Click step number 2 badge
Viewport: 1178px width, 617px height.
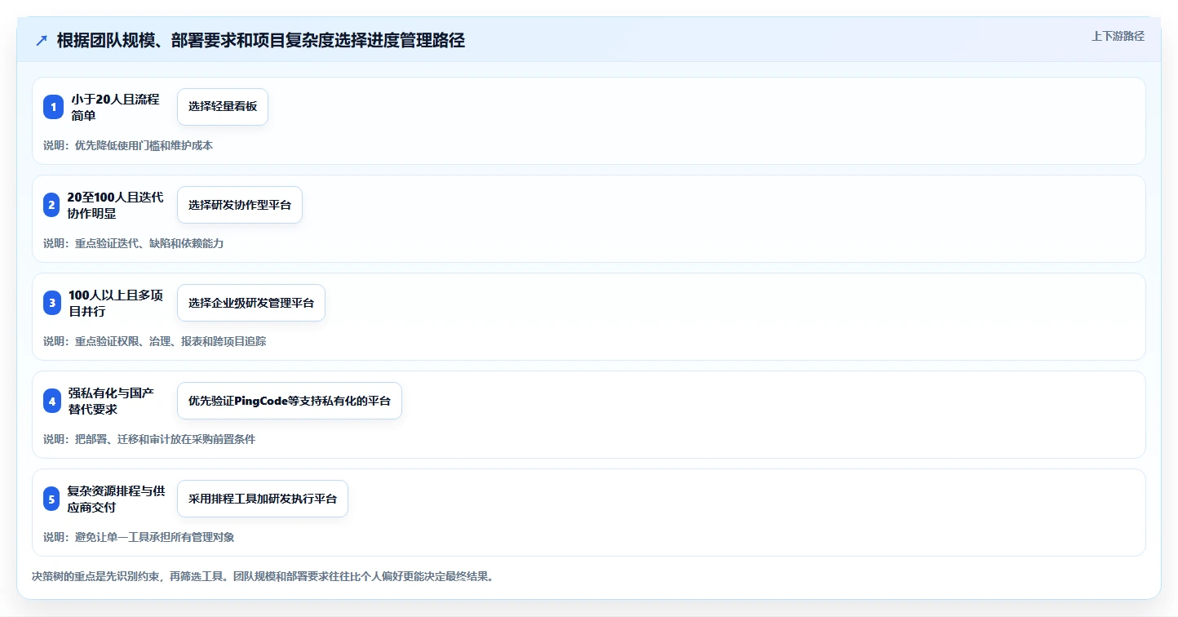point(51,205)
